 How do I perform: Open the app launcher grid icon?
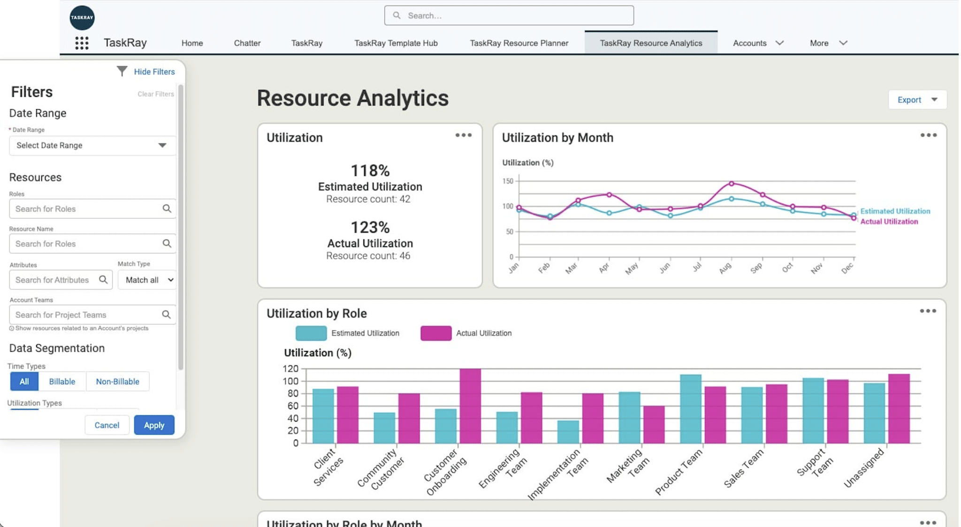point(82,43)
